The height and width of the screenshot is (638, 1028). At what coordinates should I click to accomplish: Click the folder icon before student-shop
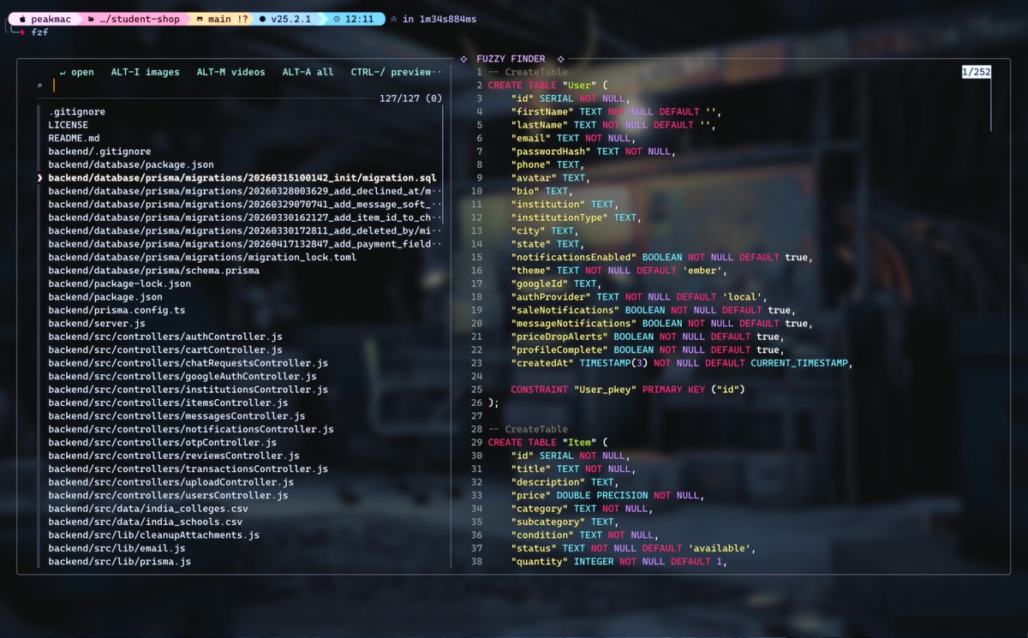[92, 18]
